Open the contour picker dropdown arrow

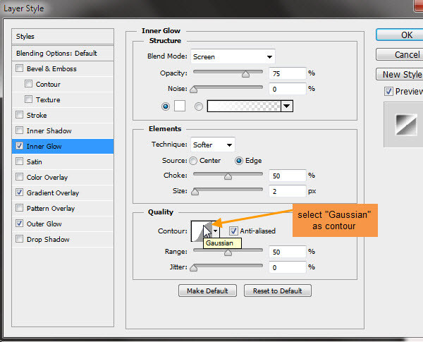pyautogui.click(x=216, y=231)
